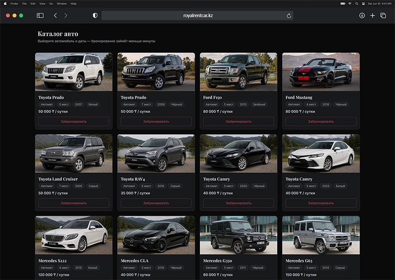This screenshot has width=395, height=280.
Task: Check the battery status icon
Action: point(343,3)
